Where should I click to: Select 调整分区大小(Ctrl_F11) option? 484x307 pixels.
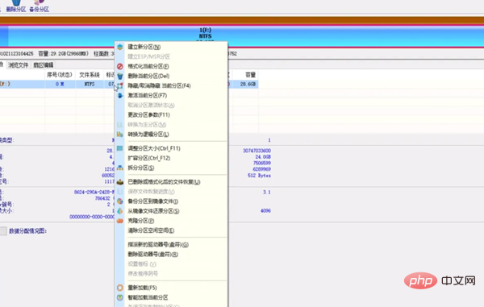[154, 148]
